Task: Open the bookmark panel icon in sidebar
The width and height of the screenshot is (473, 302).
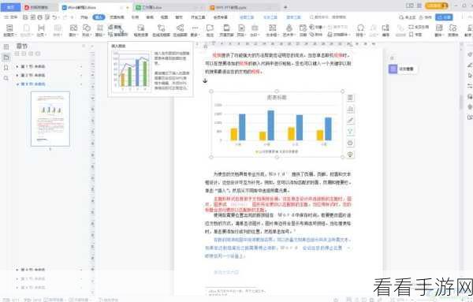Action: [6, 68]
